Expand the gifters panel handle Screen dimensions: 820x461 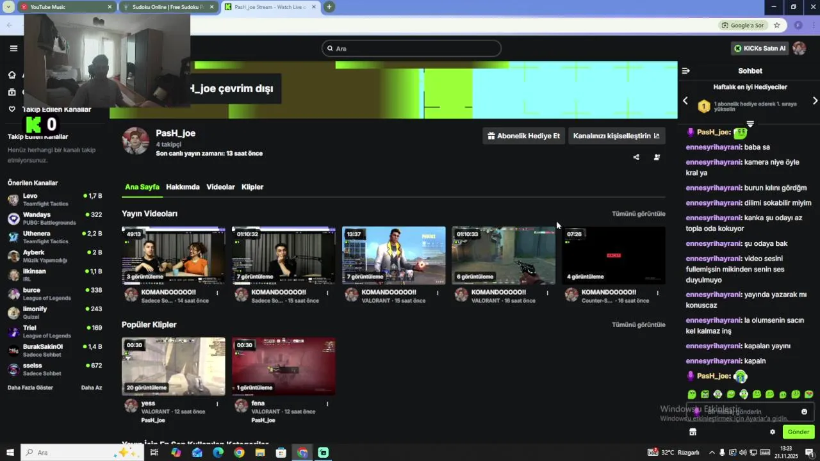pos(750,124)
